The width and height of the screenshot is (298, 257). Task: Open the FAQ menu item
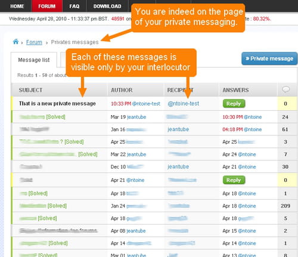(x=74, y=6)
